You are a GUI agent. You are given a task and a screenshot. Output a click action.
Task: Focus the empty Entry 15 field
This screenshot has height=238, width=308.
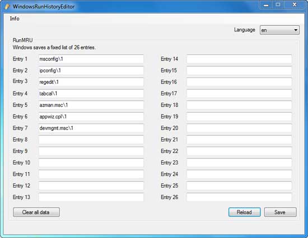click(239, 71)
